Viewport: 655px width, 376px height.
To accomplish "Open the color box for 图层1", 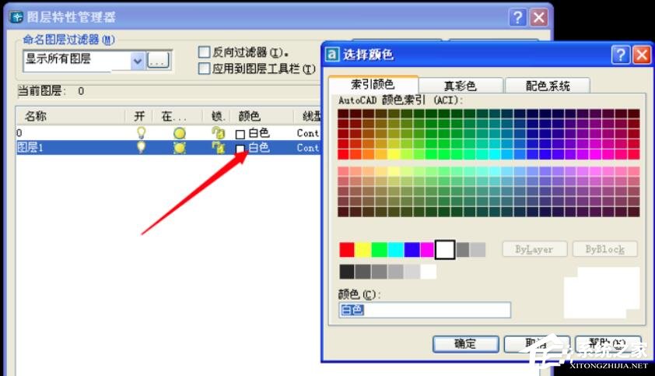I will coord(240,148).
